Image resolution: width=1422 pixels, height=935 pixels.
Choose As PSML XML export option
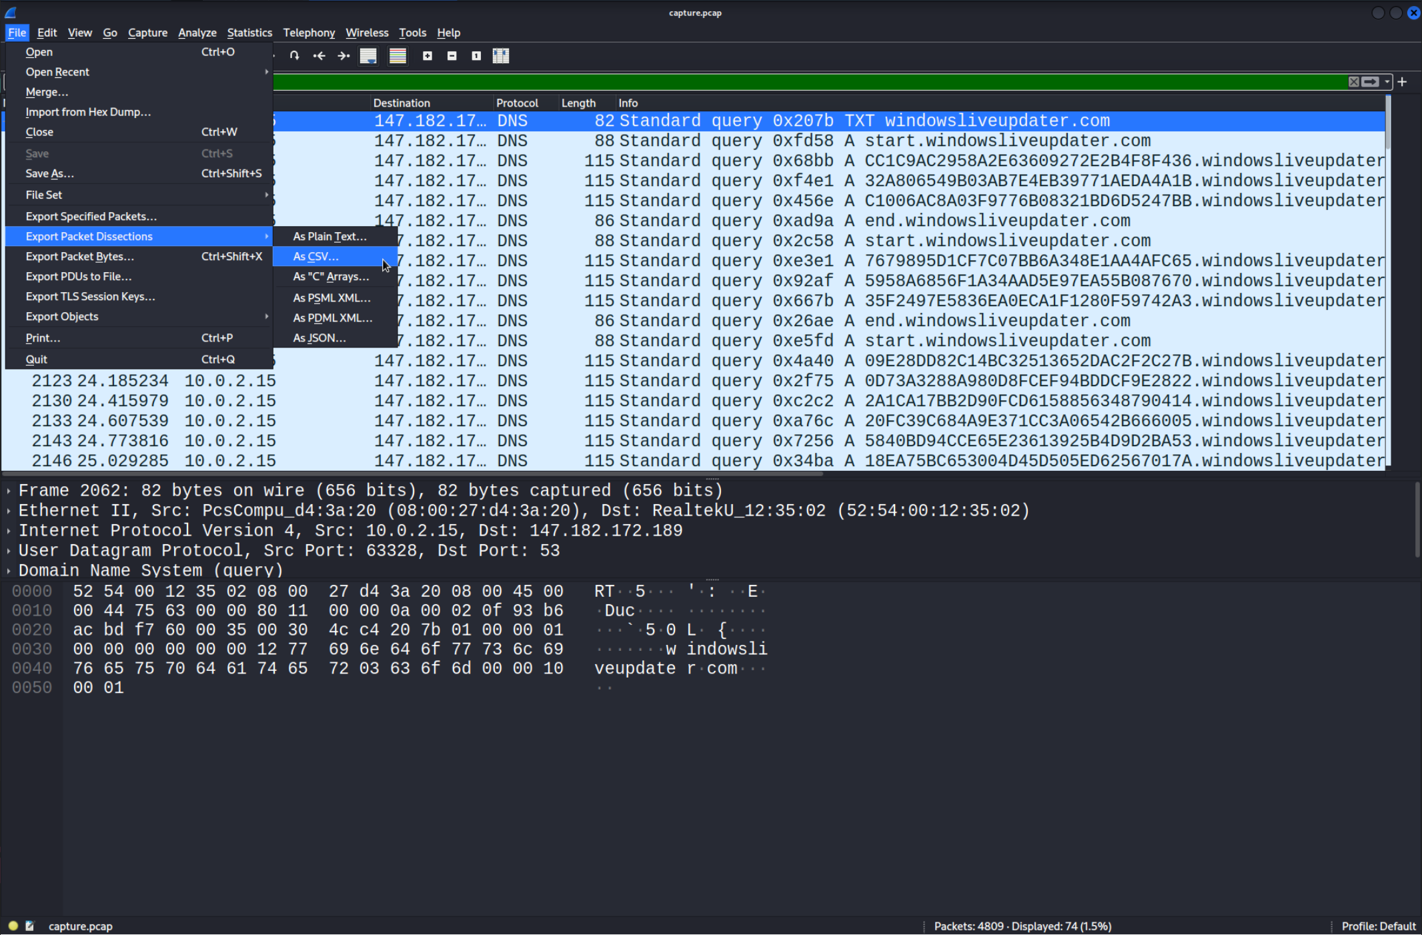point(335,297)
